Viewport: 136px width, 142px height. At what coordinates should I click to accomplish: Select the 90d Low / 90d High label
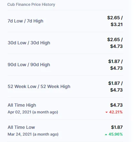(x=29, y=65)
